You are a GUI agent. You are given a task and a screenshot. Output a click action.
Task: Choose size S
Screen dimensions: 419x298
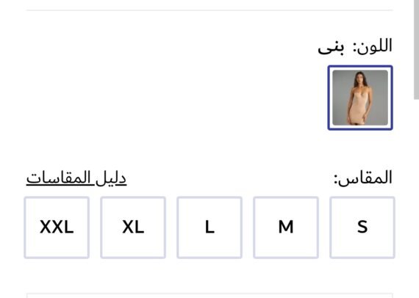(x=362, y=228)
